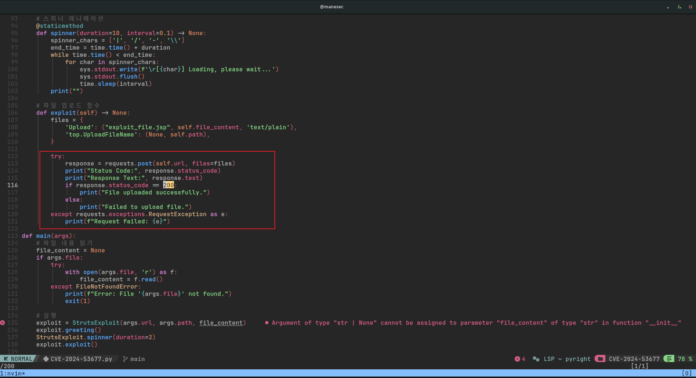This screenshot has width=696, height=378.
Task: Click the gears icon before LSP pyright
Action: point(536,359)
